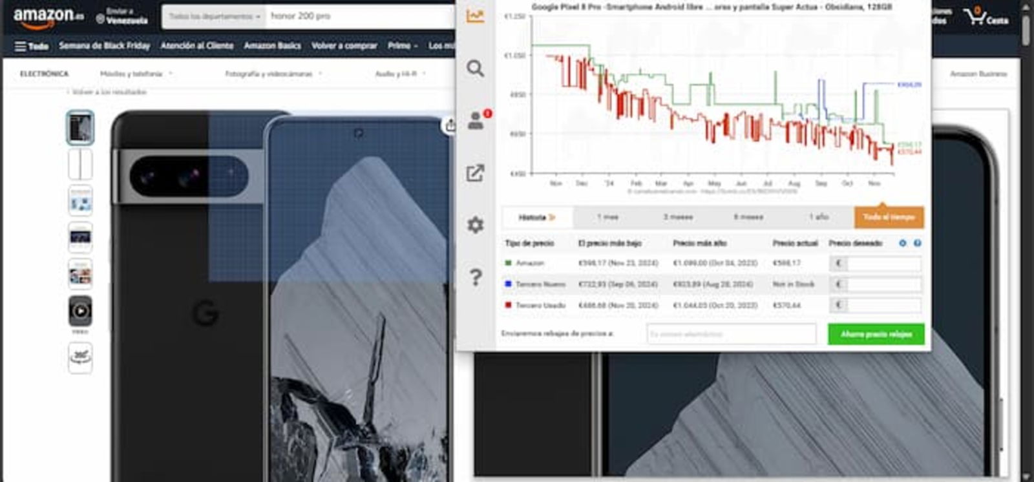Open Atención al Cliente link
The width and height of the screenshot is (1034, 482).
196,46
